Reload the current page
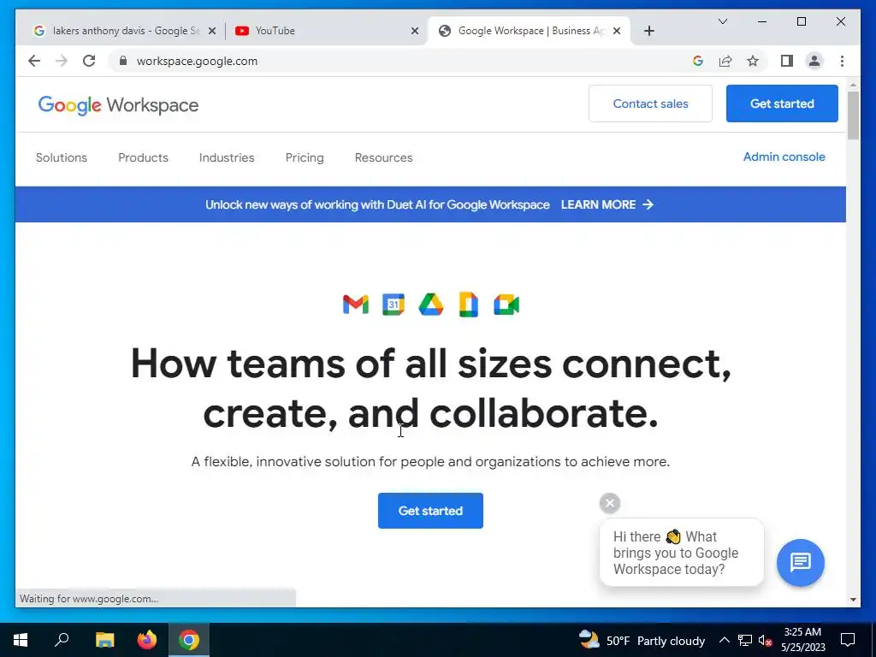This screenshot has width=876, height=657. (89, 61)
